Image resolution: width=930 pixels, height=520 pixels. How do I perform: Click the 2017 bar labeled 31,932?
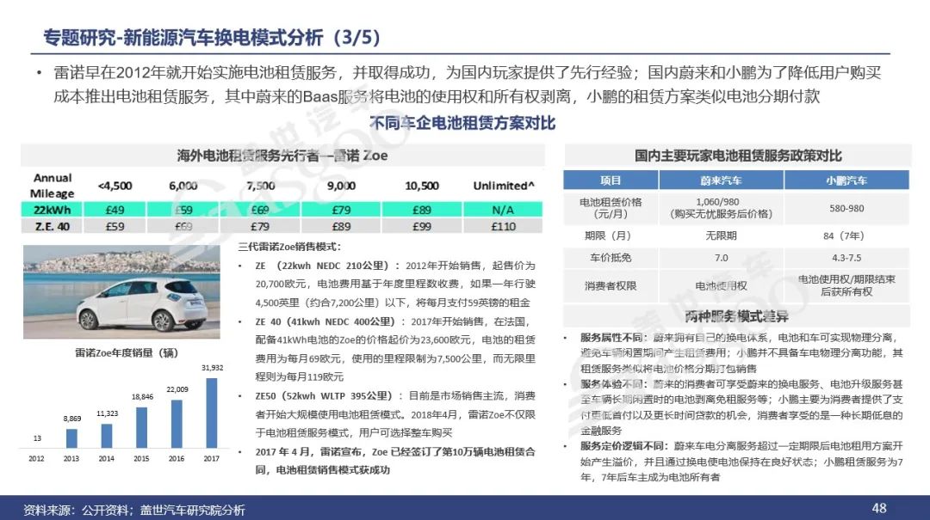[212, 413]
